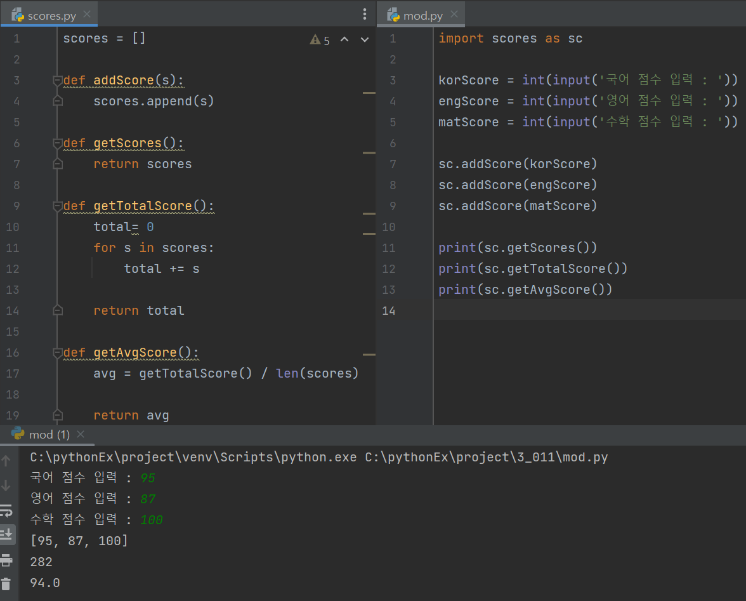Image resolution: width=746 pixels, height=601 pixels.
Task: Click the warning triangle inspection icon
Action: point(315,39)
